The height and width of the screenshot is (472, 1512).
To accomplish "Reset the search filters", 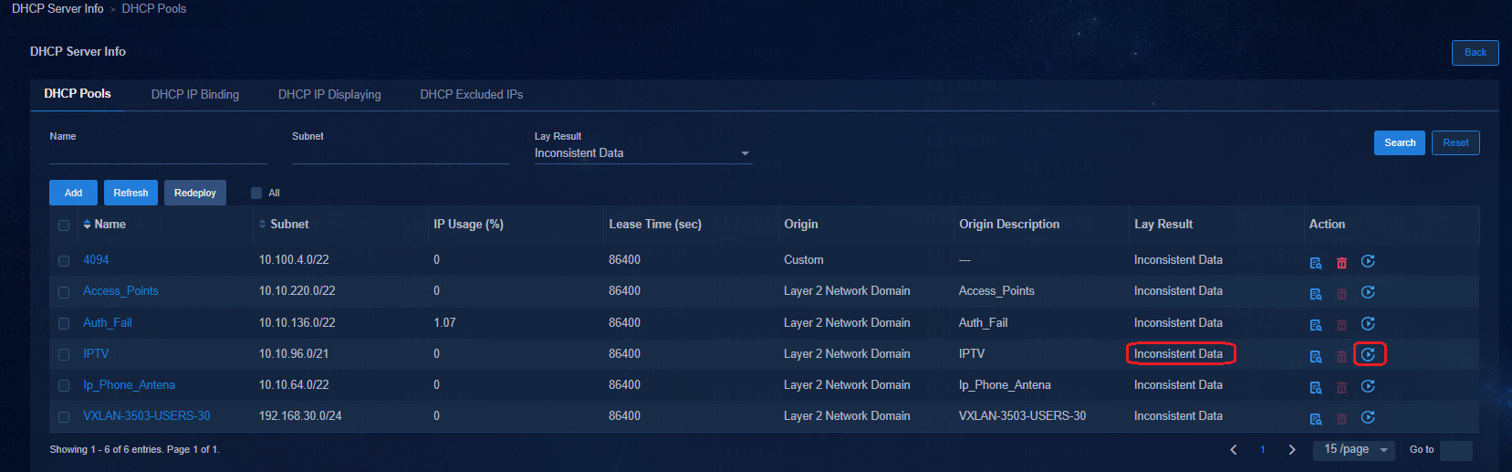I will 1455,142.
